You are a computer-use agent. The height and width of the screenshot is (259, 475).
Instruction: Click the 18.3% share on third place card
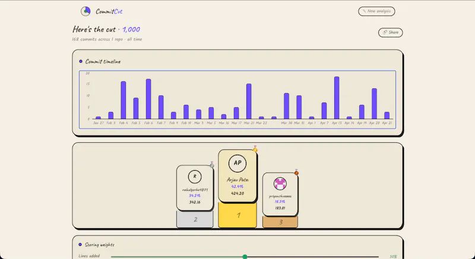[x=280, y=202]
